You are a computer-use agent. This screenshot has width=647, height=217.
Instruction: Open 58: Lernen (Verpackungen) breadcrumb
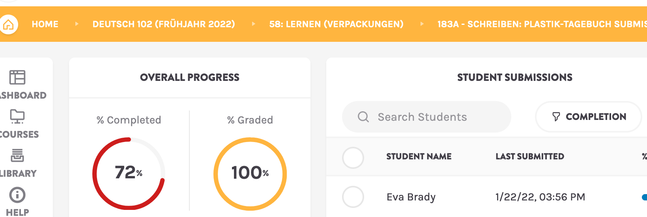pos(336,24)
